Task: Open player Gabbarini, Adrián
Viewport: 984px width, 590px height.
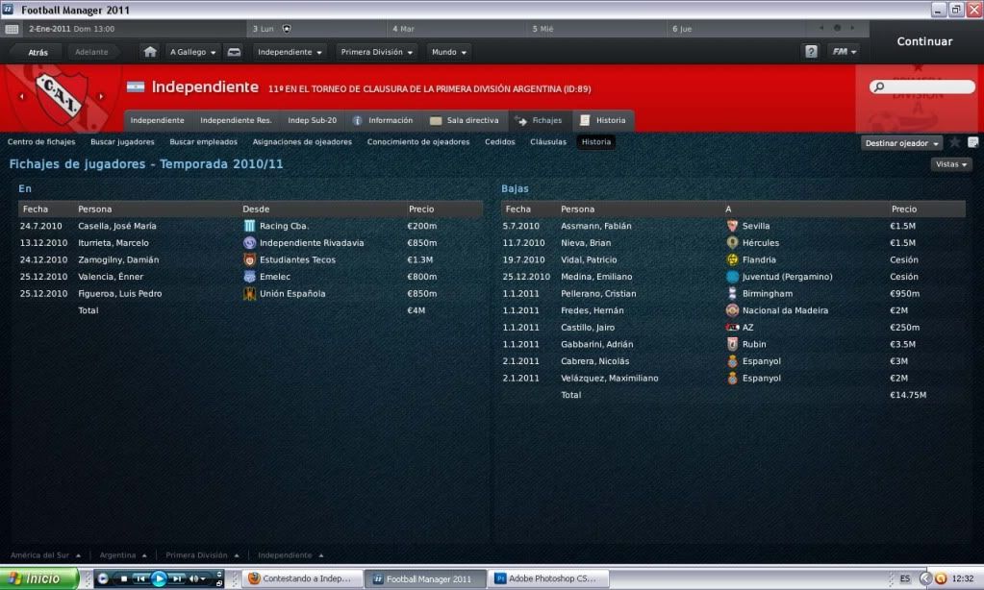Action: click(596, 344)
